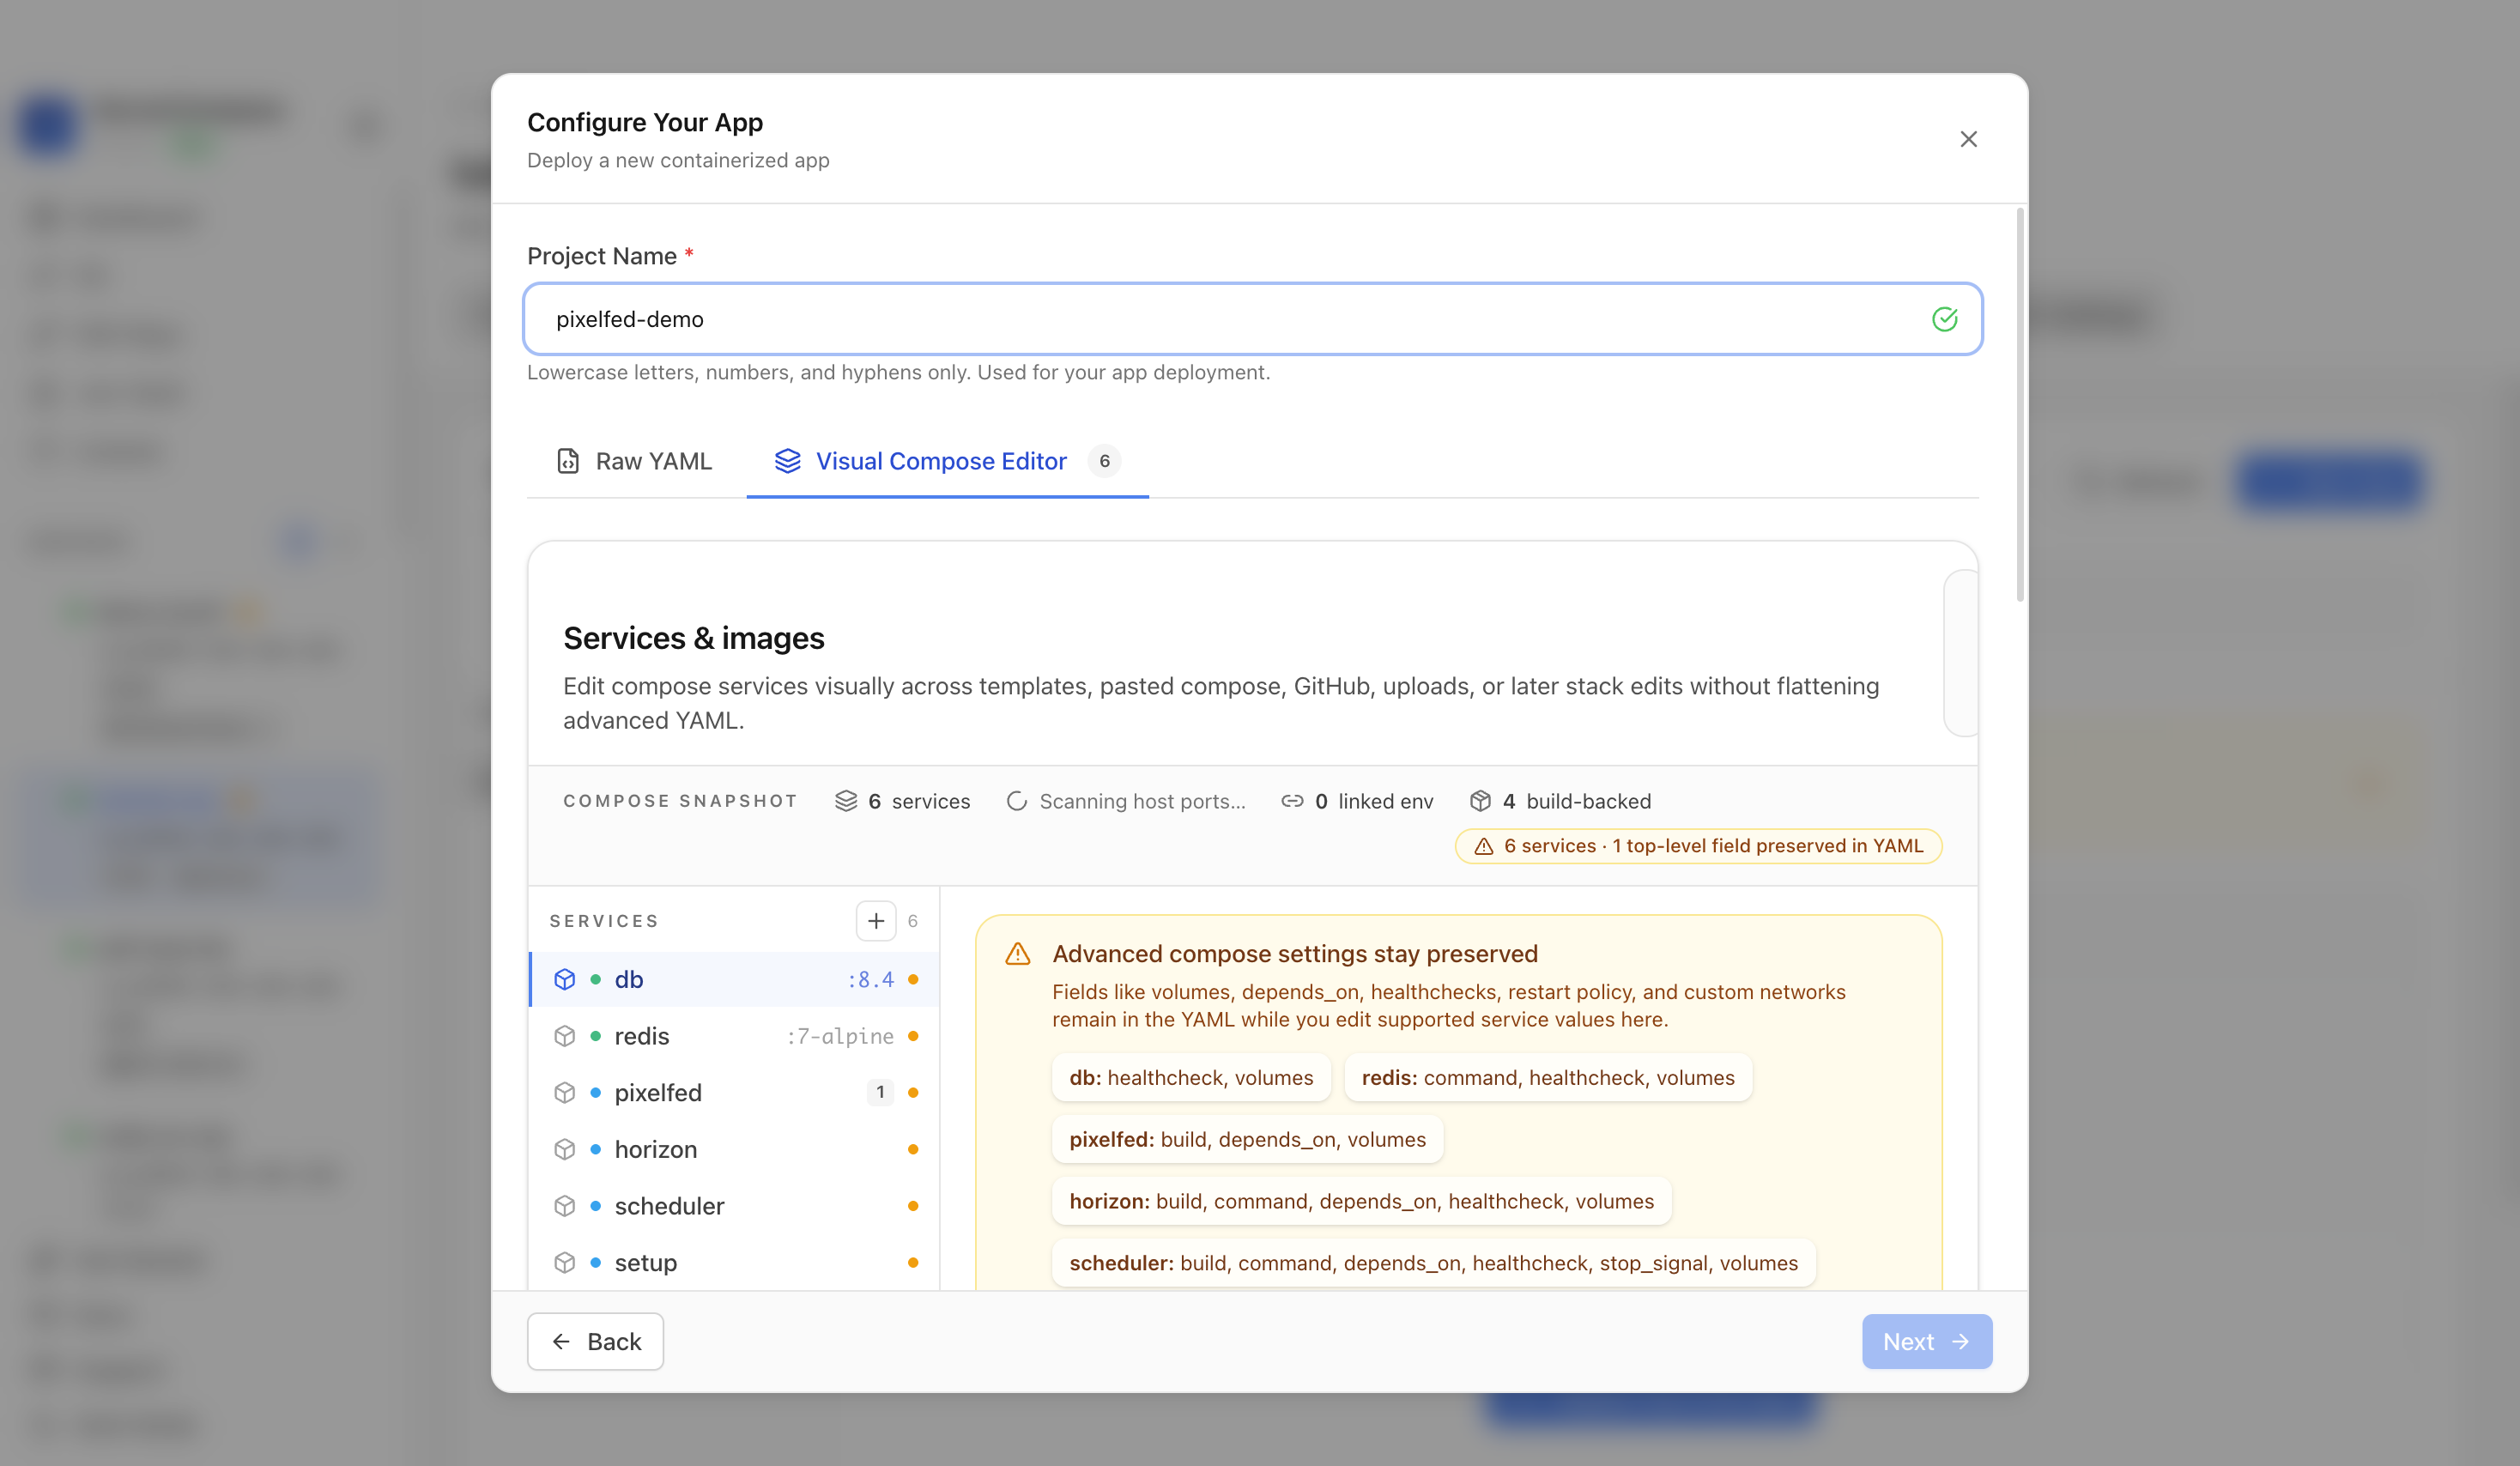This screenshot has width=2520, height=1466.
Task: Click the pixelfed badge showing 1
Action: click(x=880, y=1092)
